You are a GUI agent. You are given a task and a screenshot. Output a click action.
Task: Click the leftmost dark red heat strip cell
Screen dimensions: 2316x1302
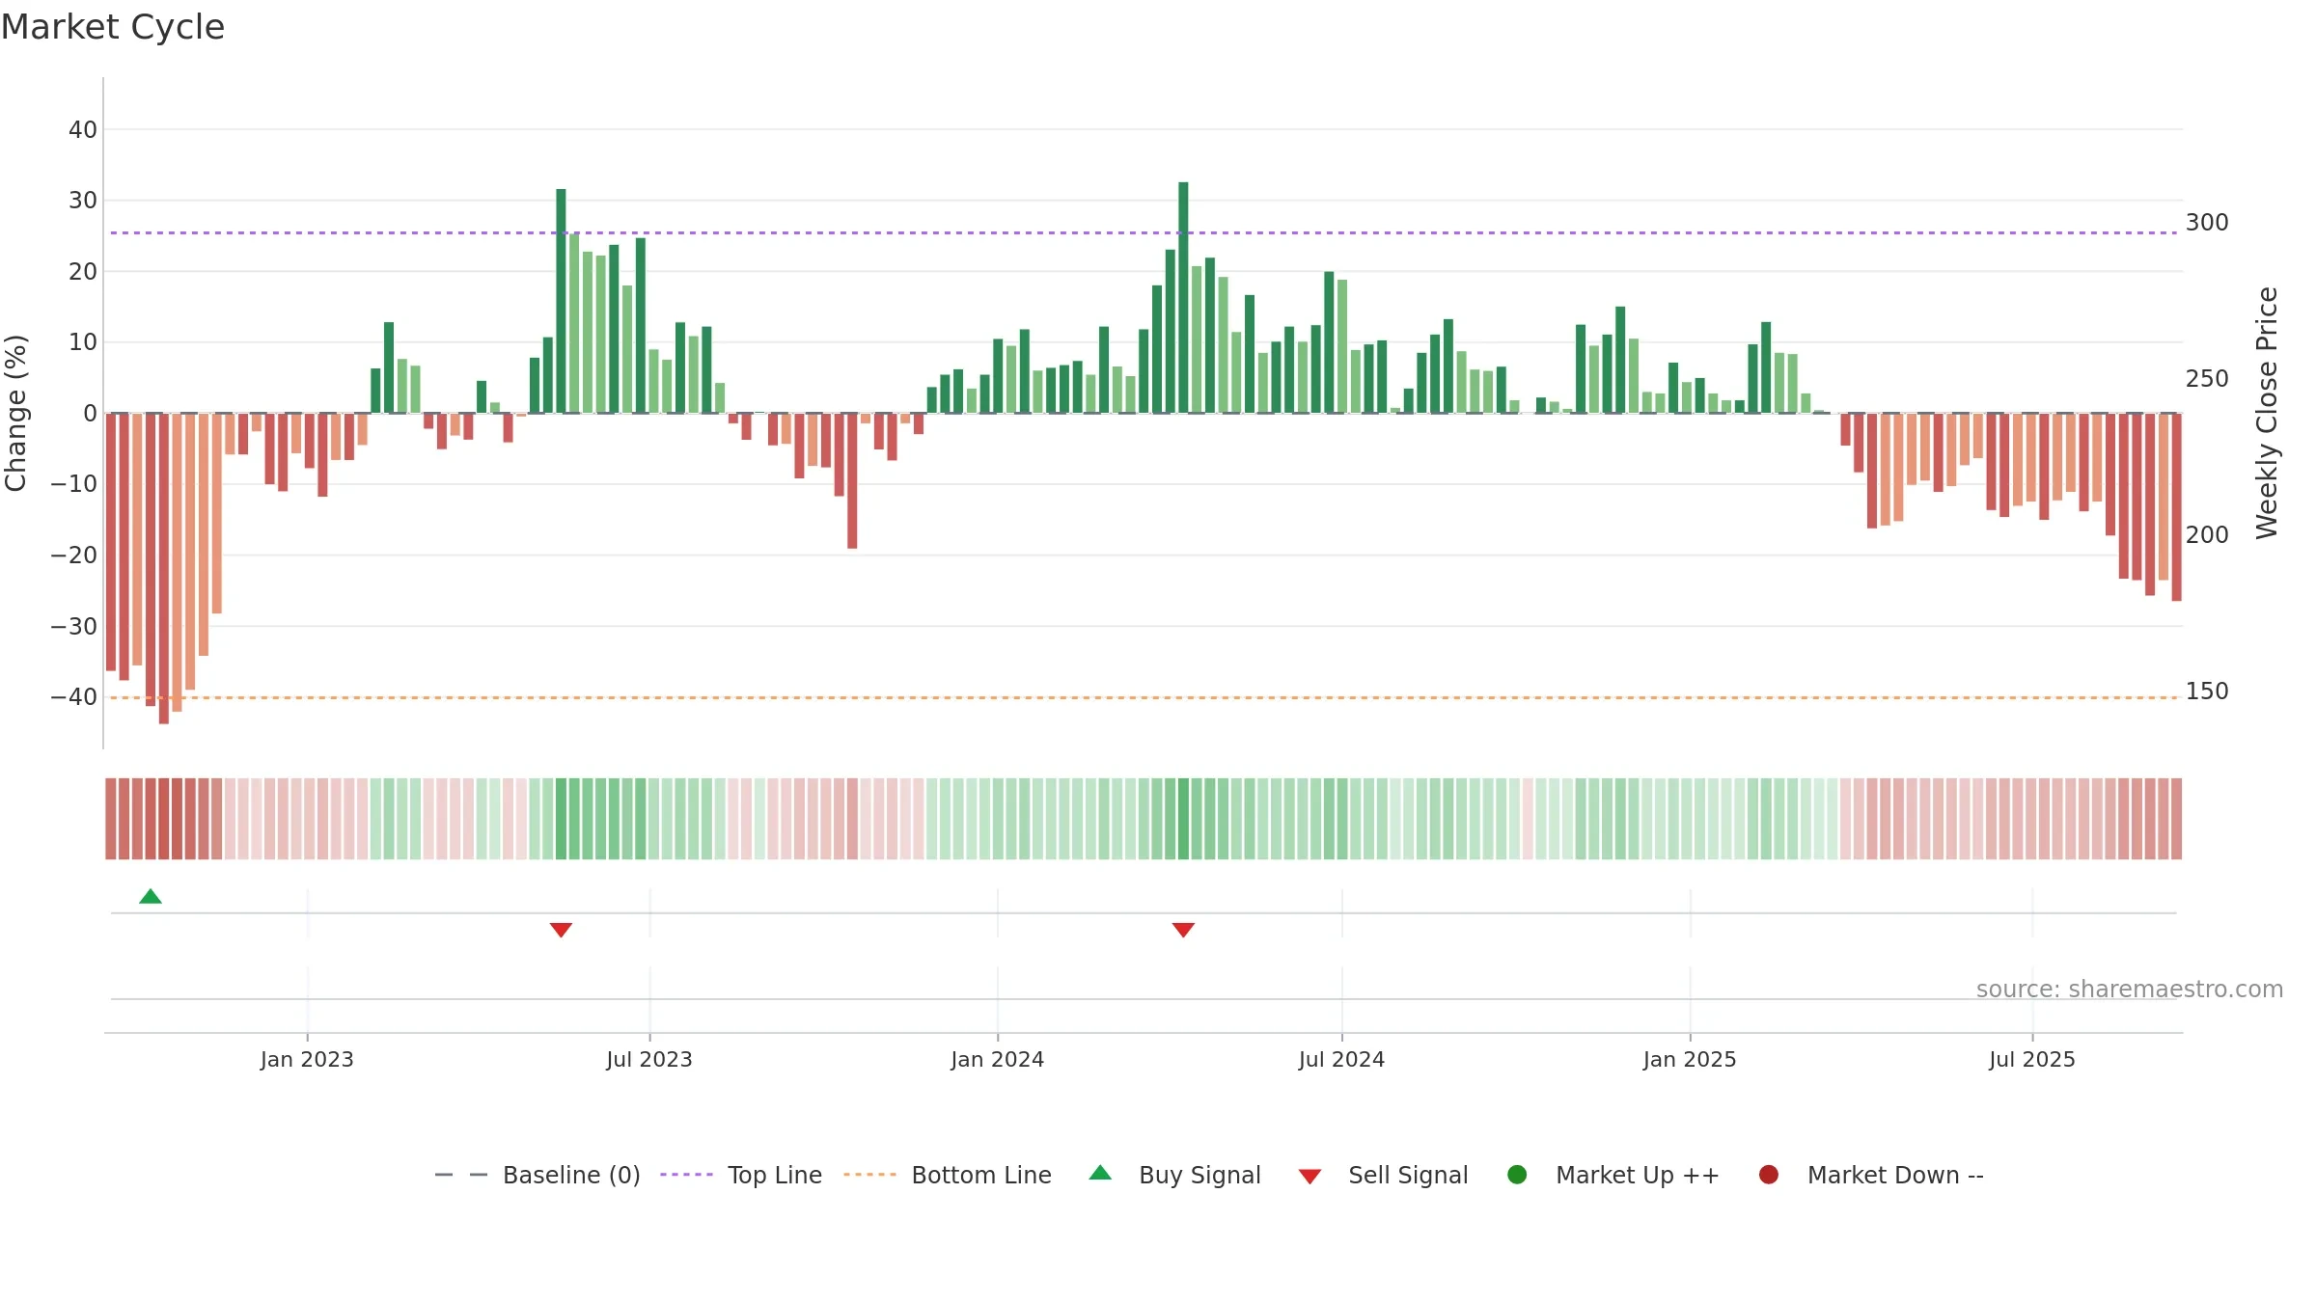point(111,819)
